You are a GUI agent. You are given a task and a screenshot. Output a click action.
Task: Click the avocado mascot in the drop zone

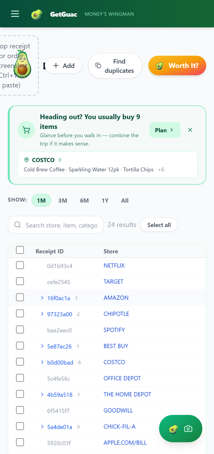pos(22,63)
